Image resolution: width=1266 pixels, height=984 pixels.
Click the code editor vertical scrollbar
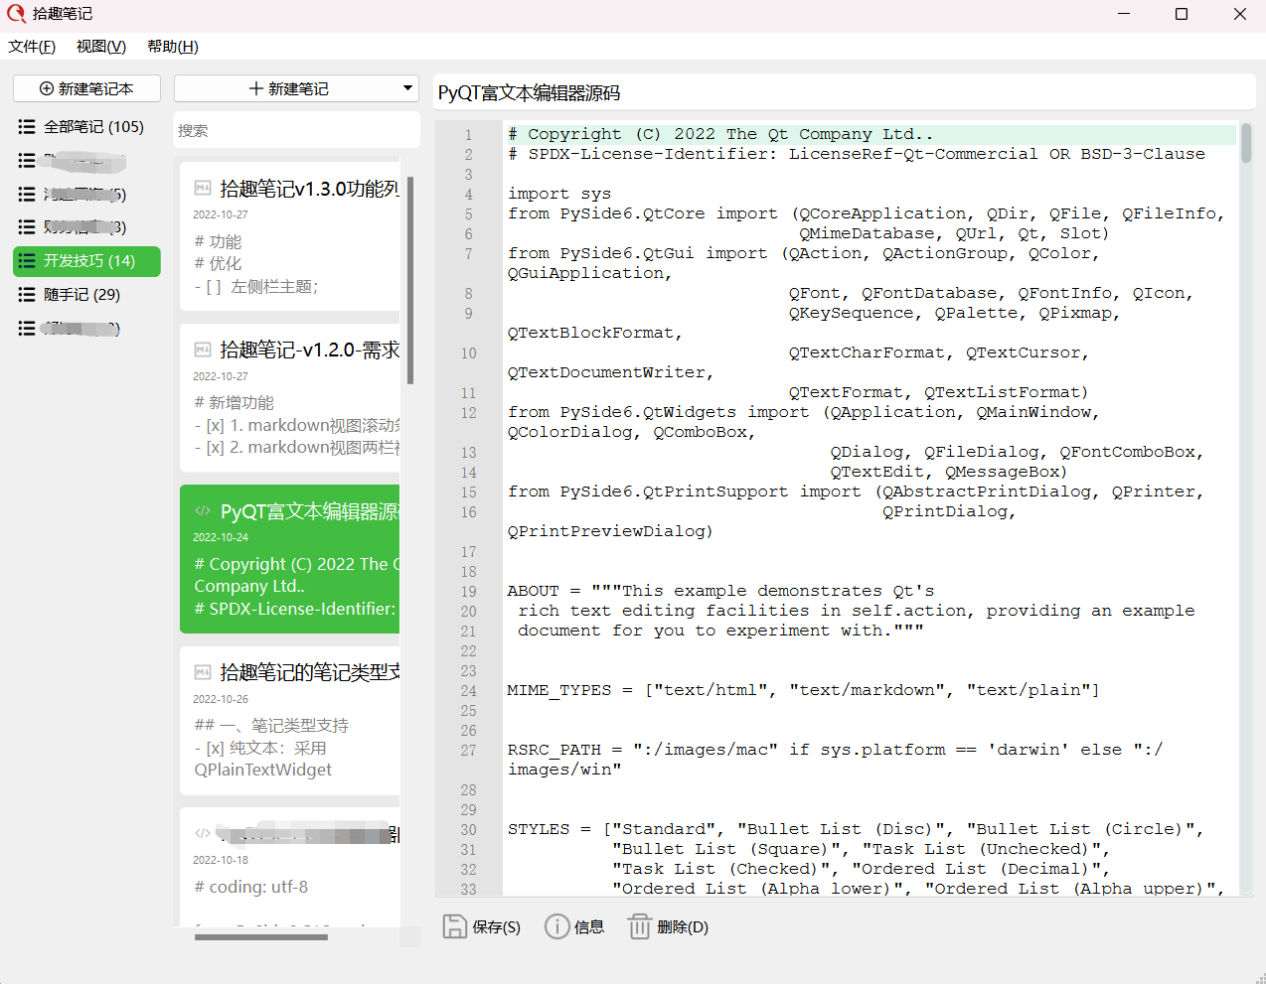click(1246, 144)
